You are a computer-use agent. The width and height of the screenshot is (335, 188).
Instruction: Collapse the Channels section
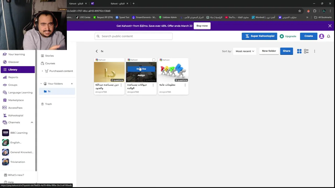[x=32, y=122]
